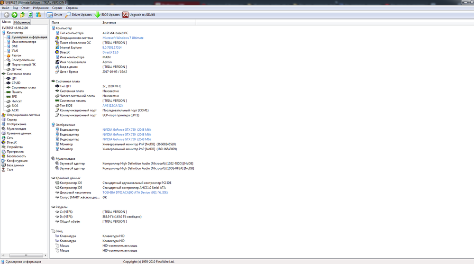The image size is (474, 264).
Task: Click the База данных icon in tree
Action: click(x=4, y=165)
